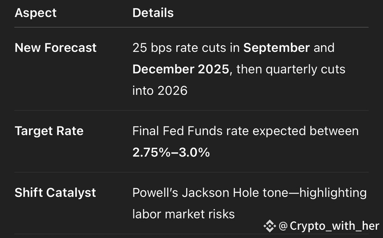
Task: Click the 2.75%–3.0% rate range text
Action: click(x=171, y=153)
